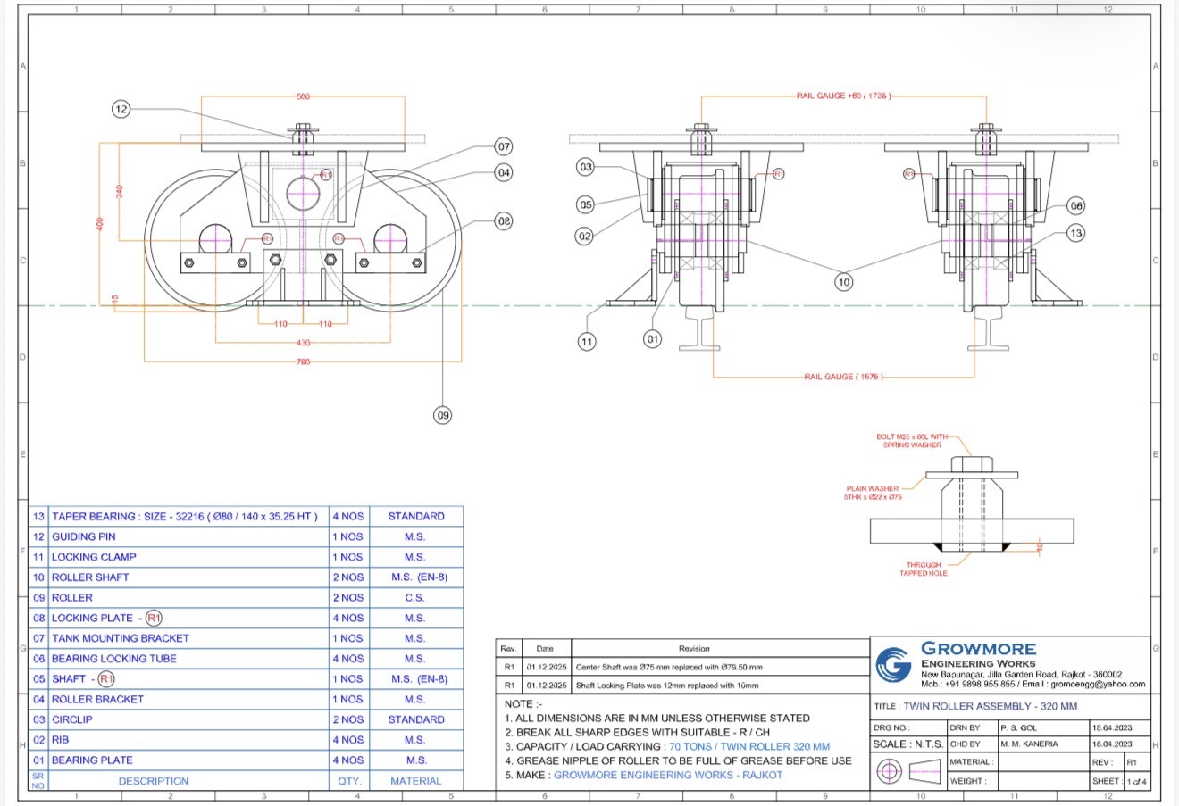Select balloon callout 11 in the drawing

586,341
